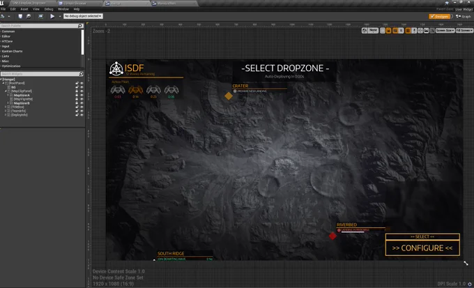Screen dimensions: 474x288
Task: Click the orange Crater dropzone diamond marker
Action: pyautogui.click(x=229, y=96)
